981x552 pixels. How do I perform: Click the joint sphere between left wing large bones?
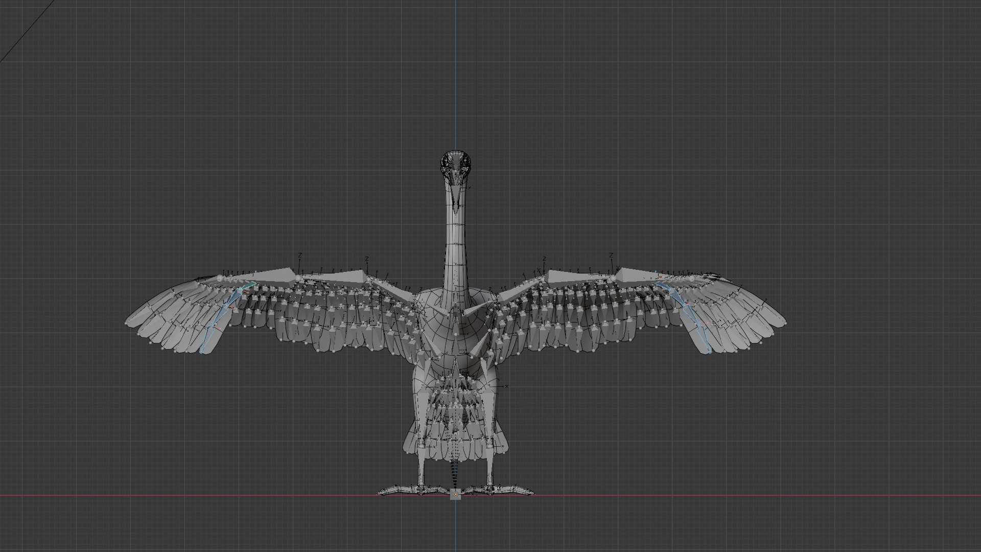(x=298, y=278)
